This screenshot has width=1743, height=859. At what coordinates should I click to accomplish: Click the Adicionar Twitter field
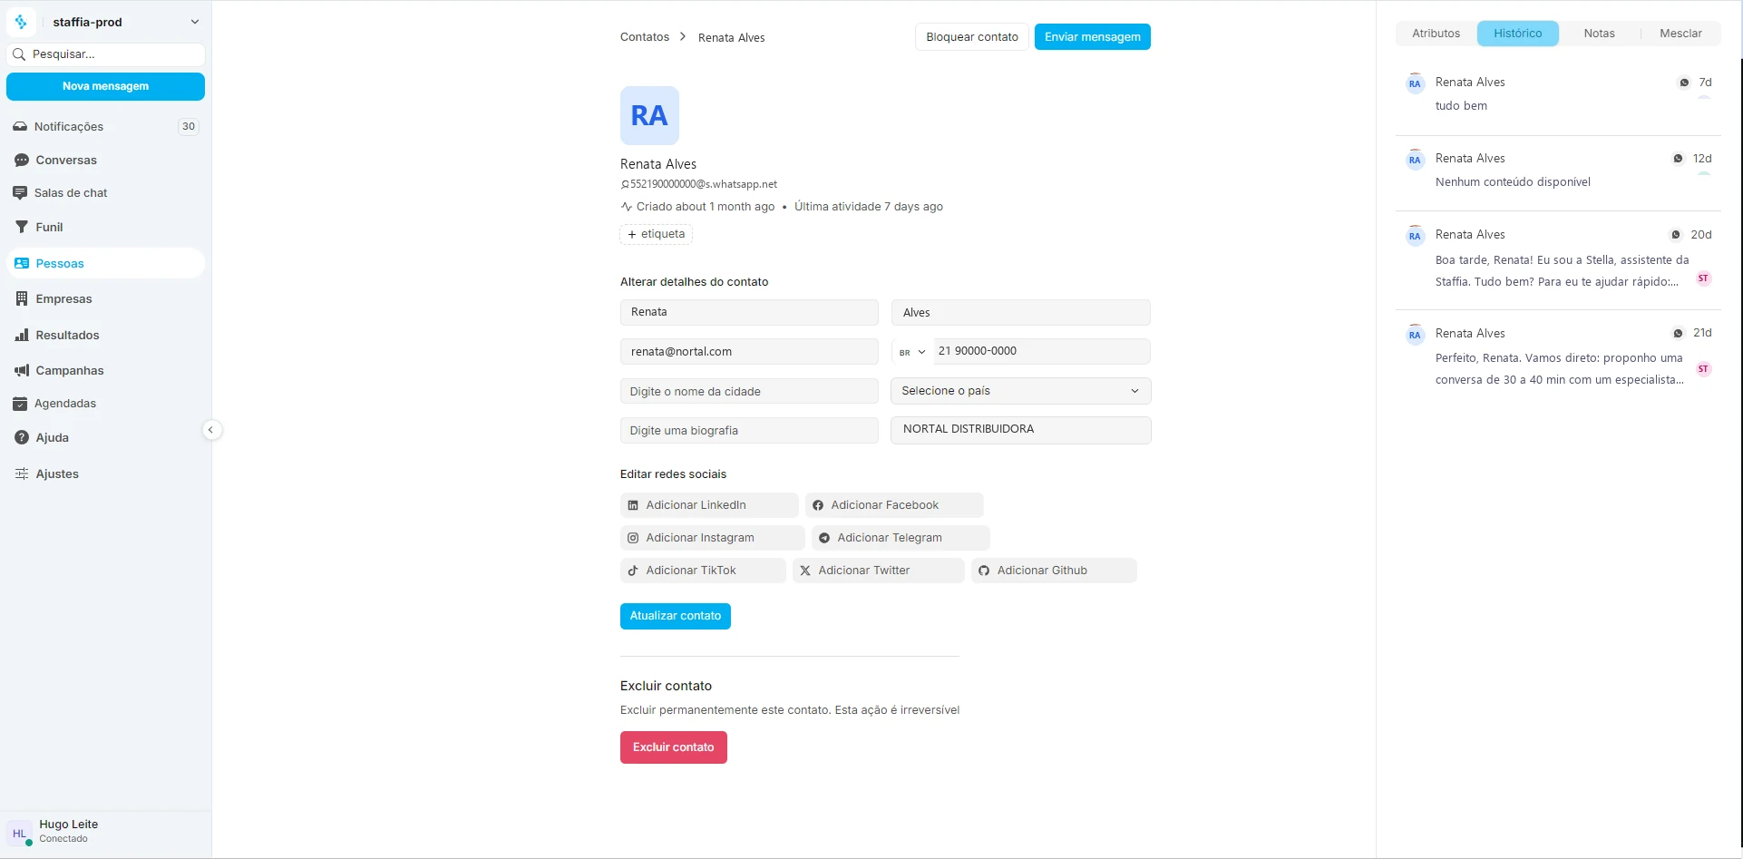(878, 571)
